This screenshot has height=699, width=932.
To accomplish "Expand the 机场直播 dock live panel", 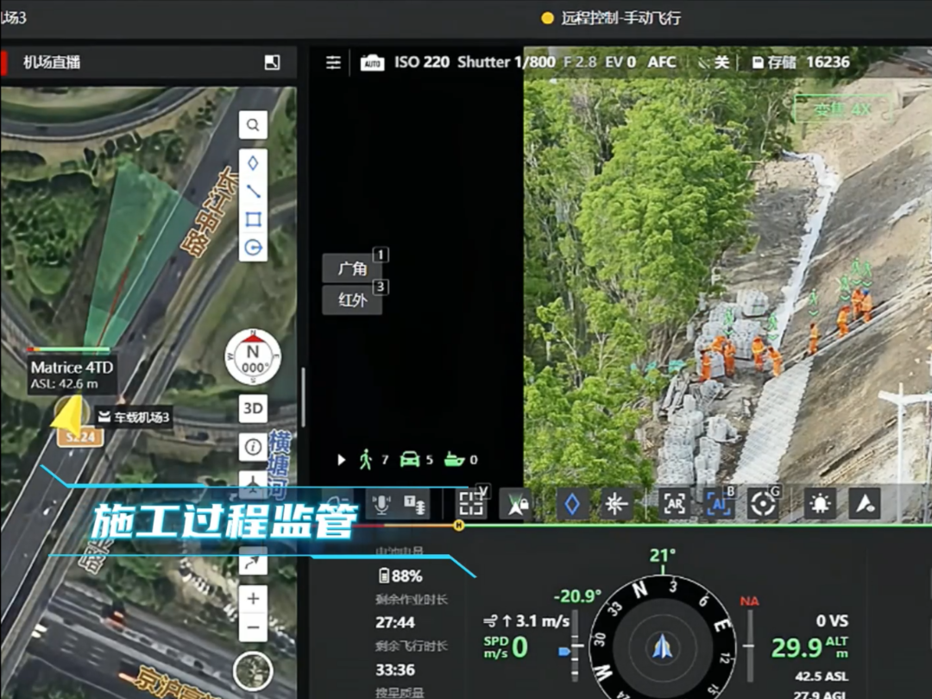I will pos(272,62).
